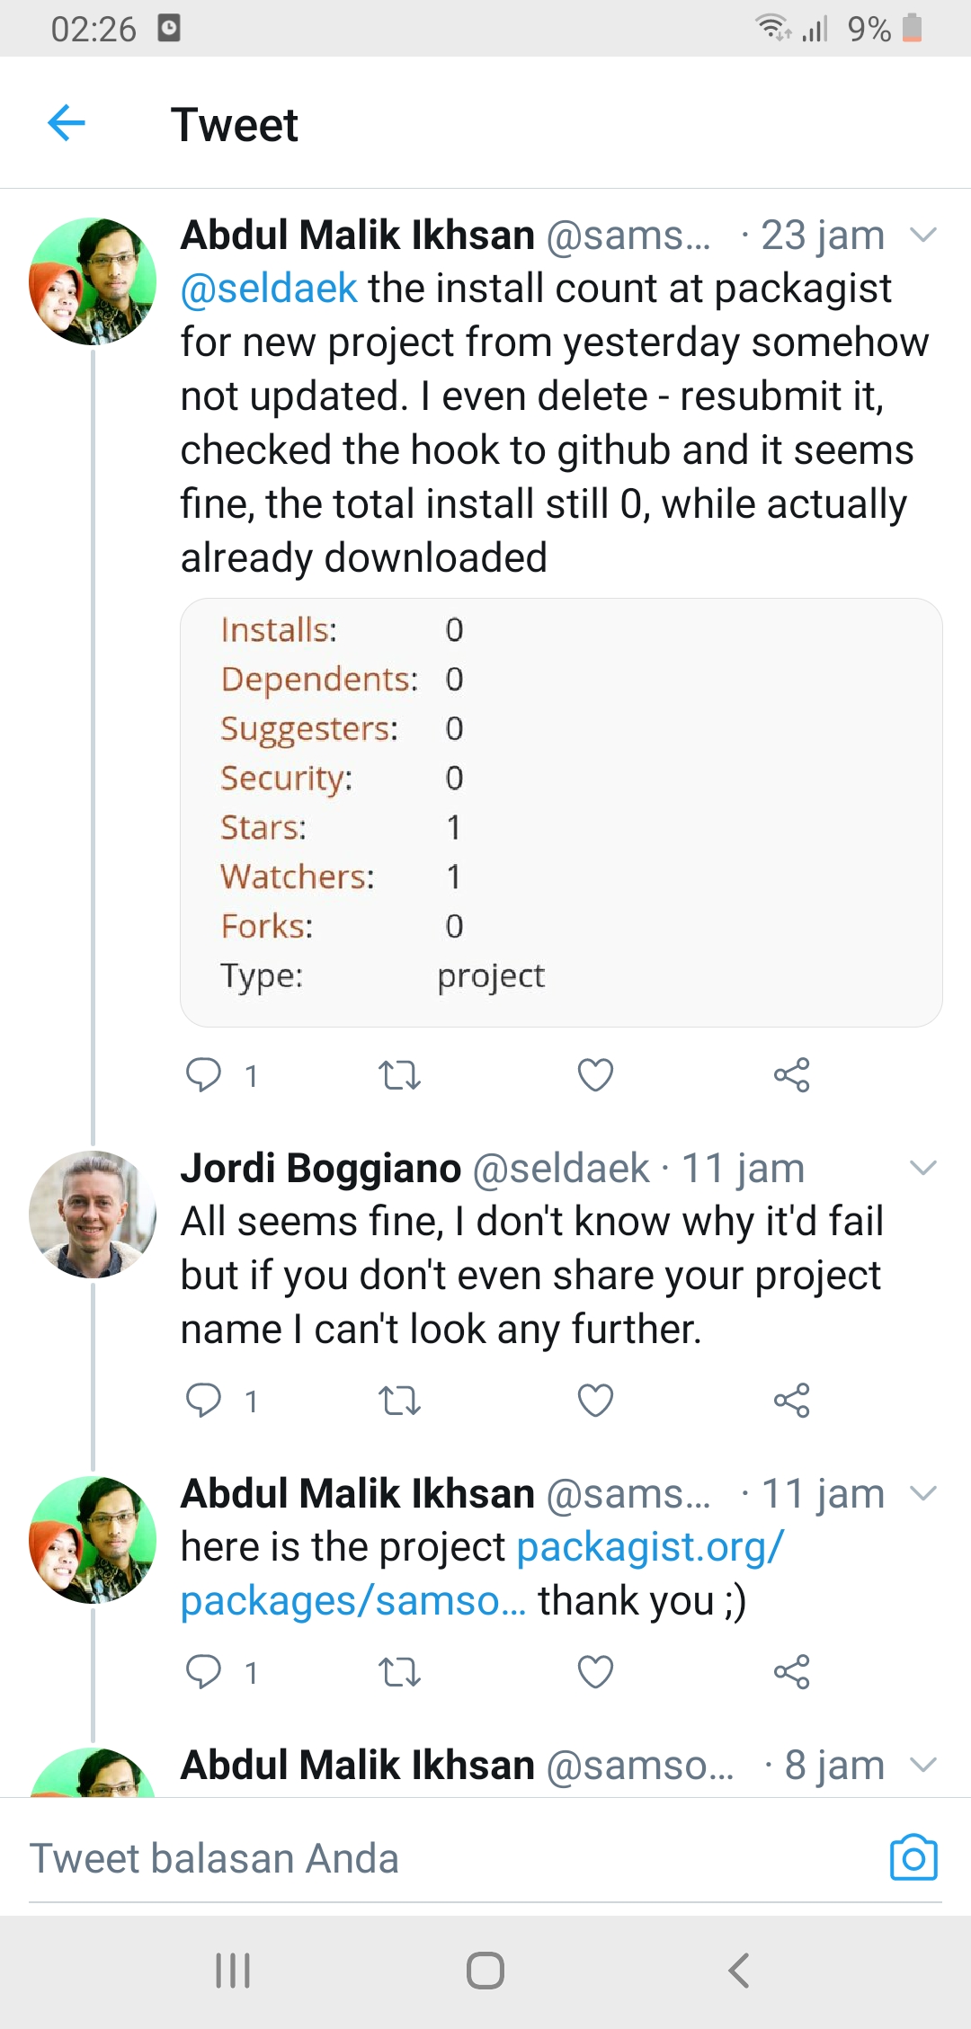Open options chevron on Jordi's tweet

pos(923,1168)
